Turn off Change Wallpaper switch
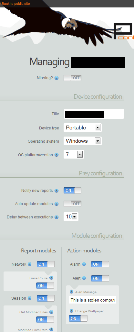 tap(78, 318)
